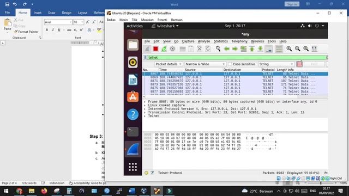Toggle Italic in Word ribbon
Image resolution: width=349 pixels, height=196 pixels.
coord(53,30)
